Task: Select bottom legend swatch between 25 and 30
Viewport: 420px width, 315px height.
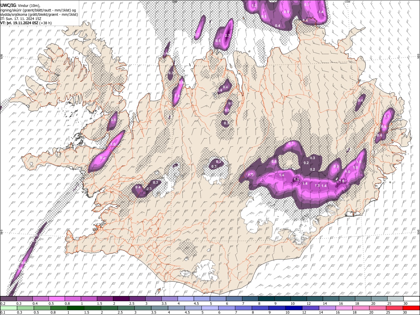Action: (x=395, y=308)
